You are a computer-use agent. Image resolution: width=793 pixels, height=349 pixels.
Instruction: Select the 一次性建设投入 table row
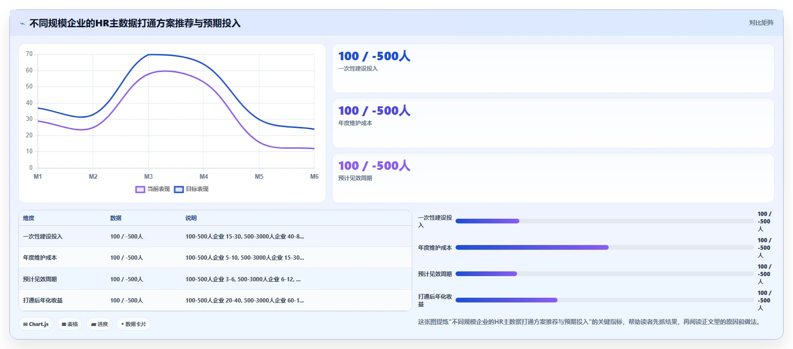click(x=215, y=237)
